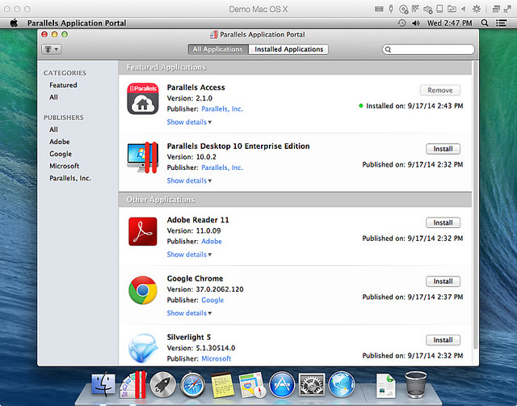Screen dimensions: 517x406
Task: Open the Apple menu
Action: point(14,23)
